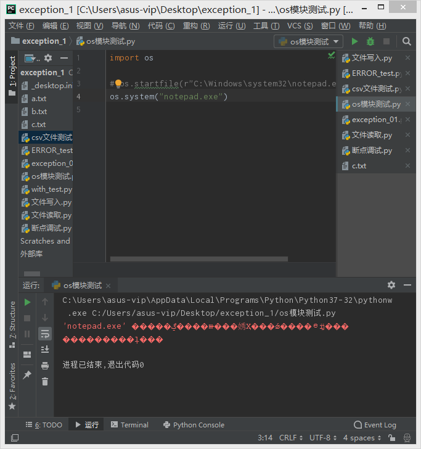
Task: Hide the Run panel with minus icon
Action: click(x=407, y=285)
